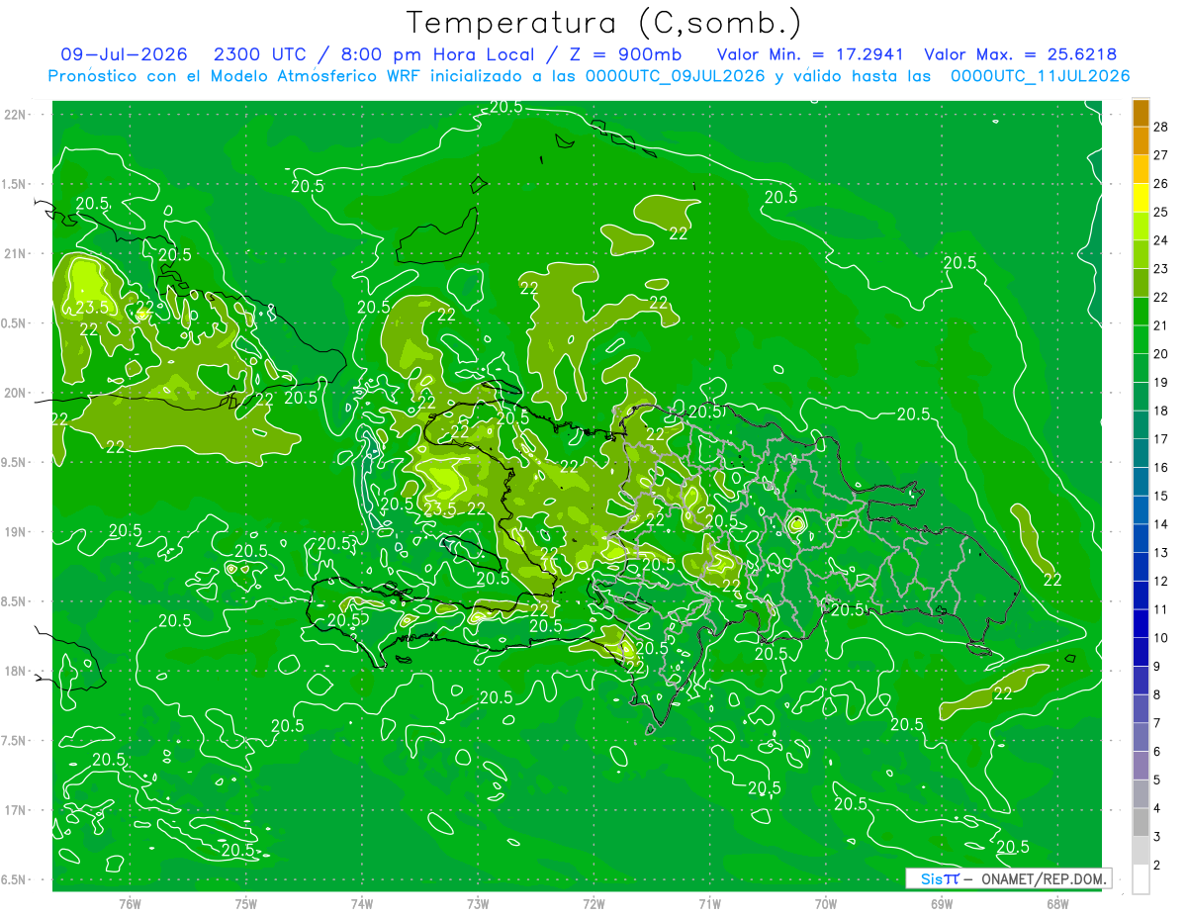This screenshot has width=1187, height=917.
Task: Click the '69W' longitude axis label
Action: click(x=942, y=904)
